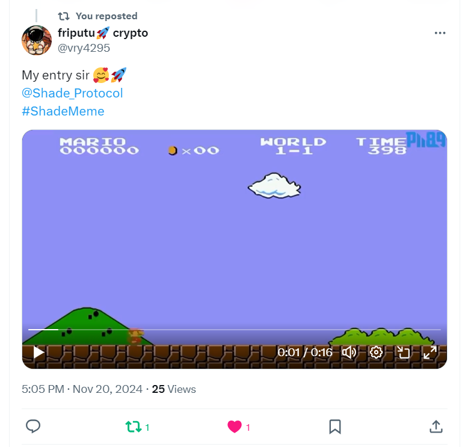Image resolution: width=474 pixels, height=447 pixels.
Task: Open the reply comment icon
Action: pyautogui.click(x=33, y=427)
